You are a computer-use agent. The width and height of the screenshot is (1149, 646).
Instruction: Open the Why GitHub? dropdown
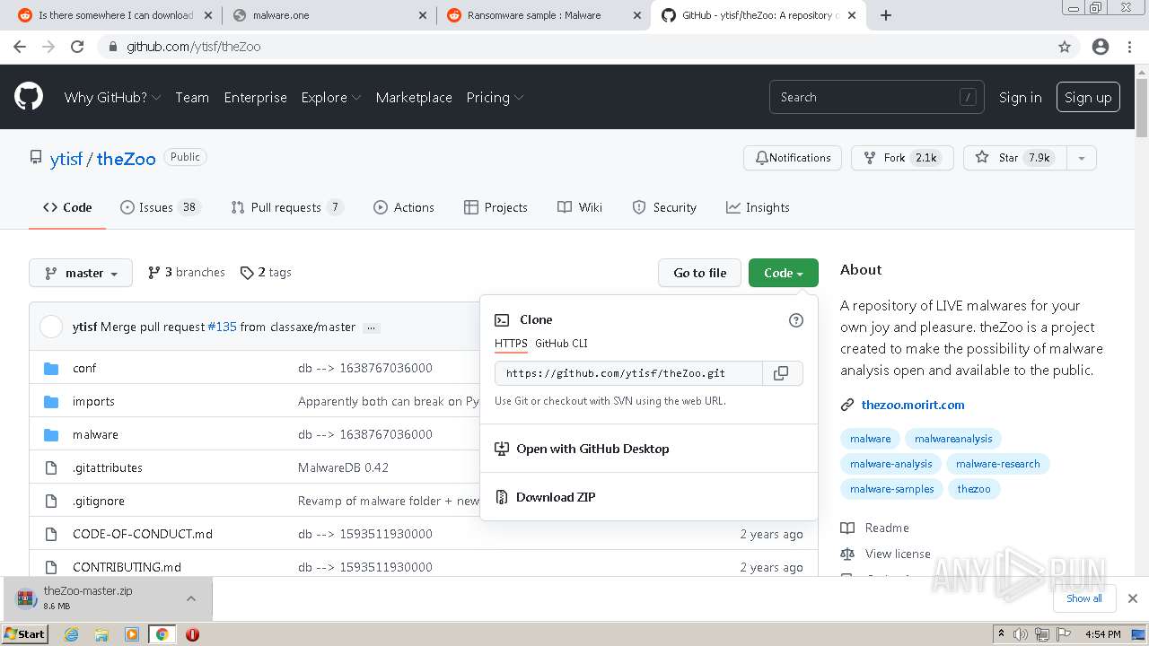[112, 97]
